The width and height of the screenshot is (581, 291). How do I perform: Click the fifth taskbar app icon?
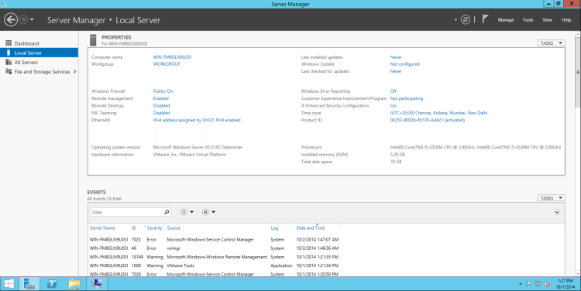97,284
